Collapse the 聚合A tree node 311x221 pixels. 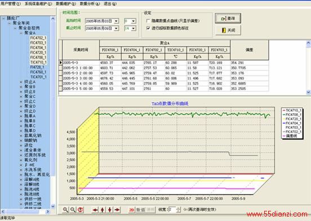pos(21,33)
